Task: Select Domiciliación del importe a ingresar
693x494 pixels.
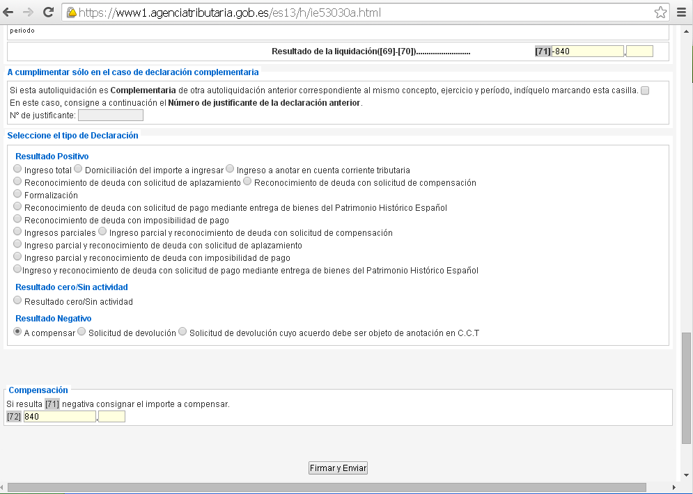Action: [x=78, y=168]
